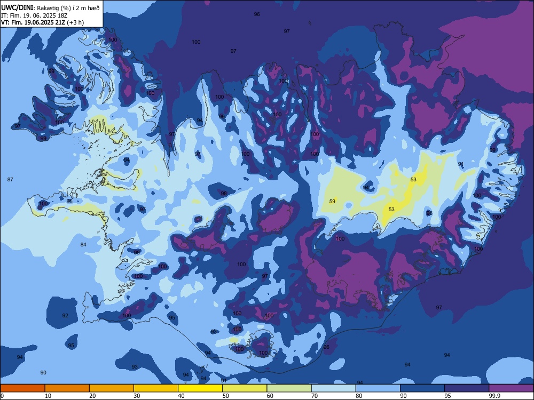The height and width of the screenshot is (400, 534).
Task: Click the 60–70 pale green legend swatch
Action: 289,388
